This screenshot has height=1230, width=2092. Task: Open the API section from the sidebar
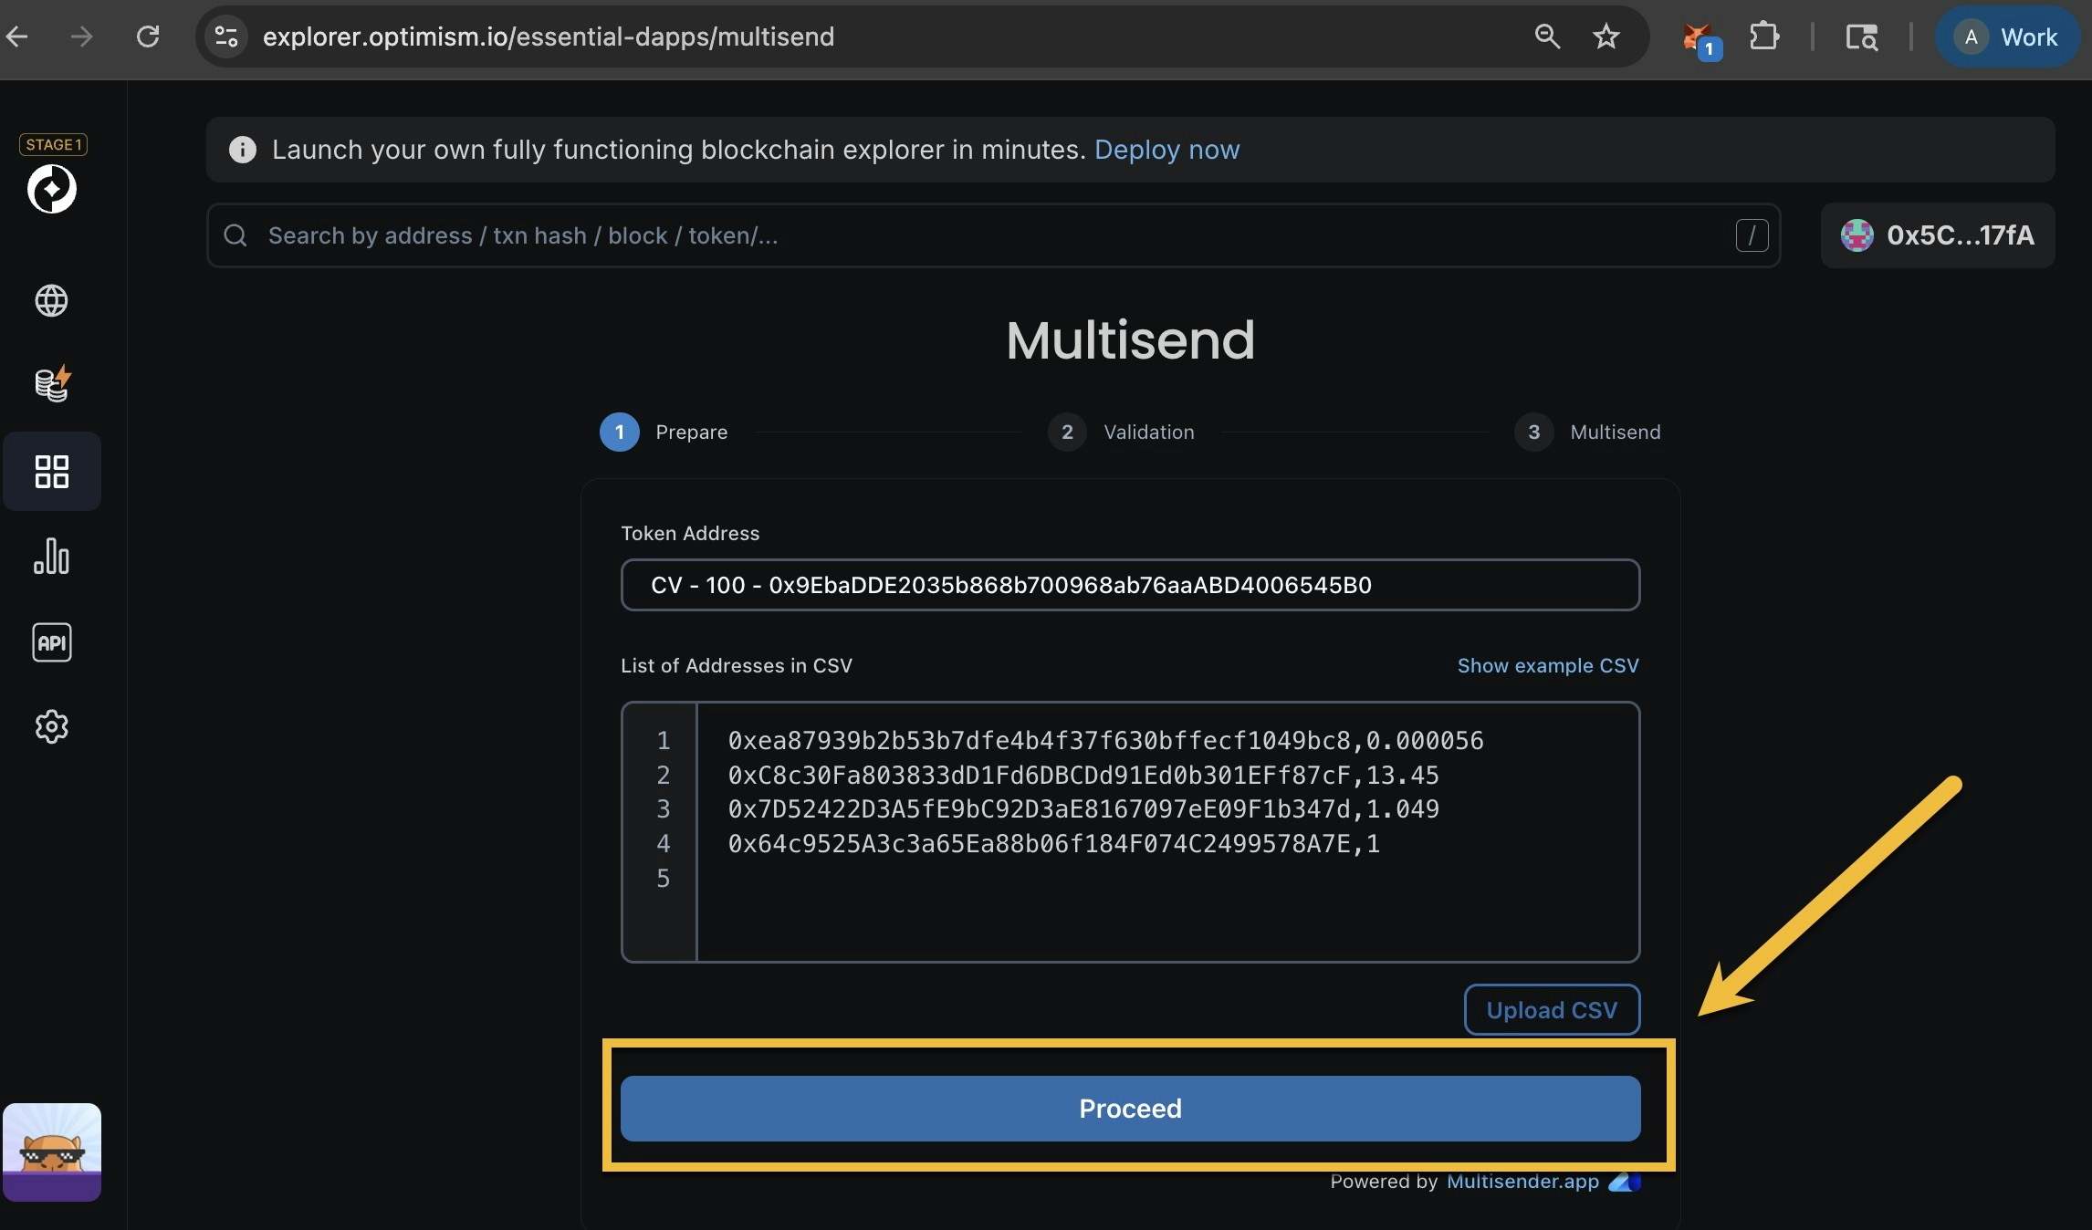[x=51, y=641]
